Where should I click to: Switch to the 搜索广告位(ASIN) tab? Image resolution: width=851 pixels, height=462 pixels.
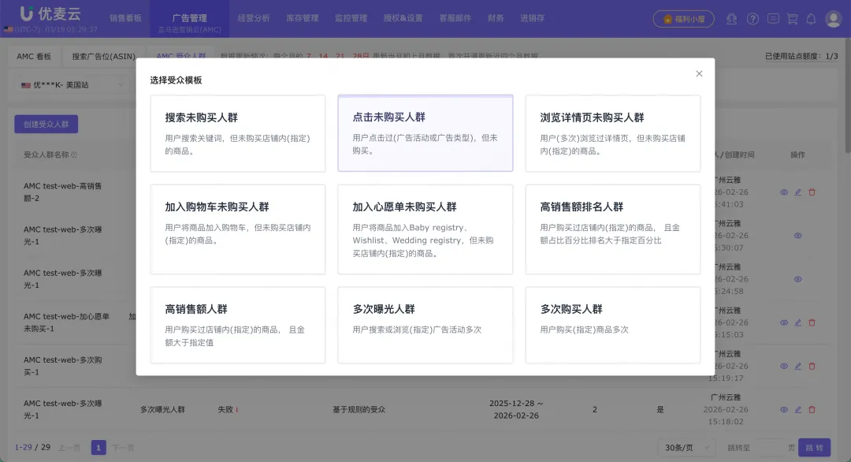point(103,56)
